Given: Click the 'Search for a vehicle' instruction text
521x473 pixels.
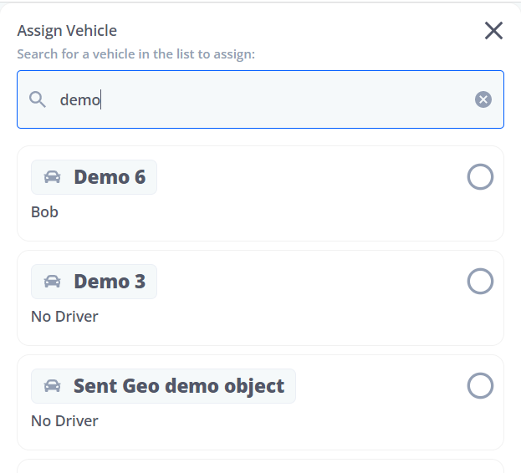Looking at the screenshot, I should click(136, 54).
